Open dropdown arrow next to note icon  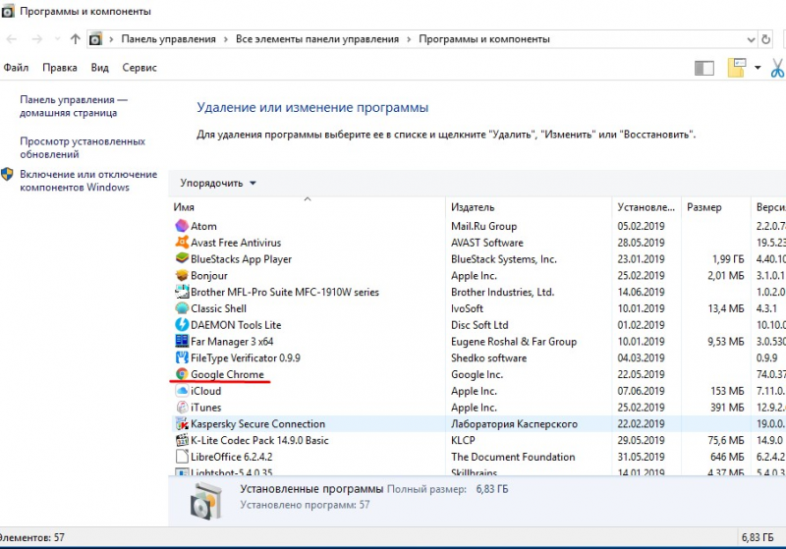(x=758, y=68)
